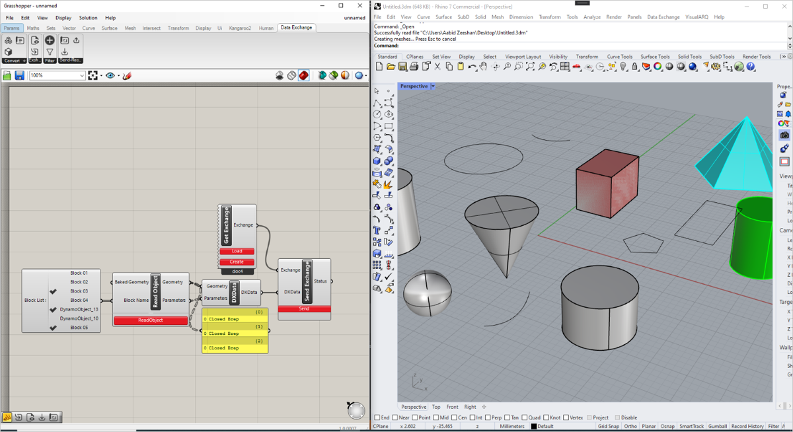
Task: Toggle the Mid osnap checkbox
Action: coord(436,417)
